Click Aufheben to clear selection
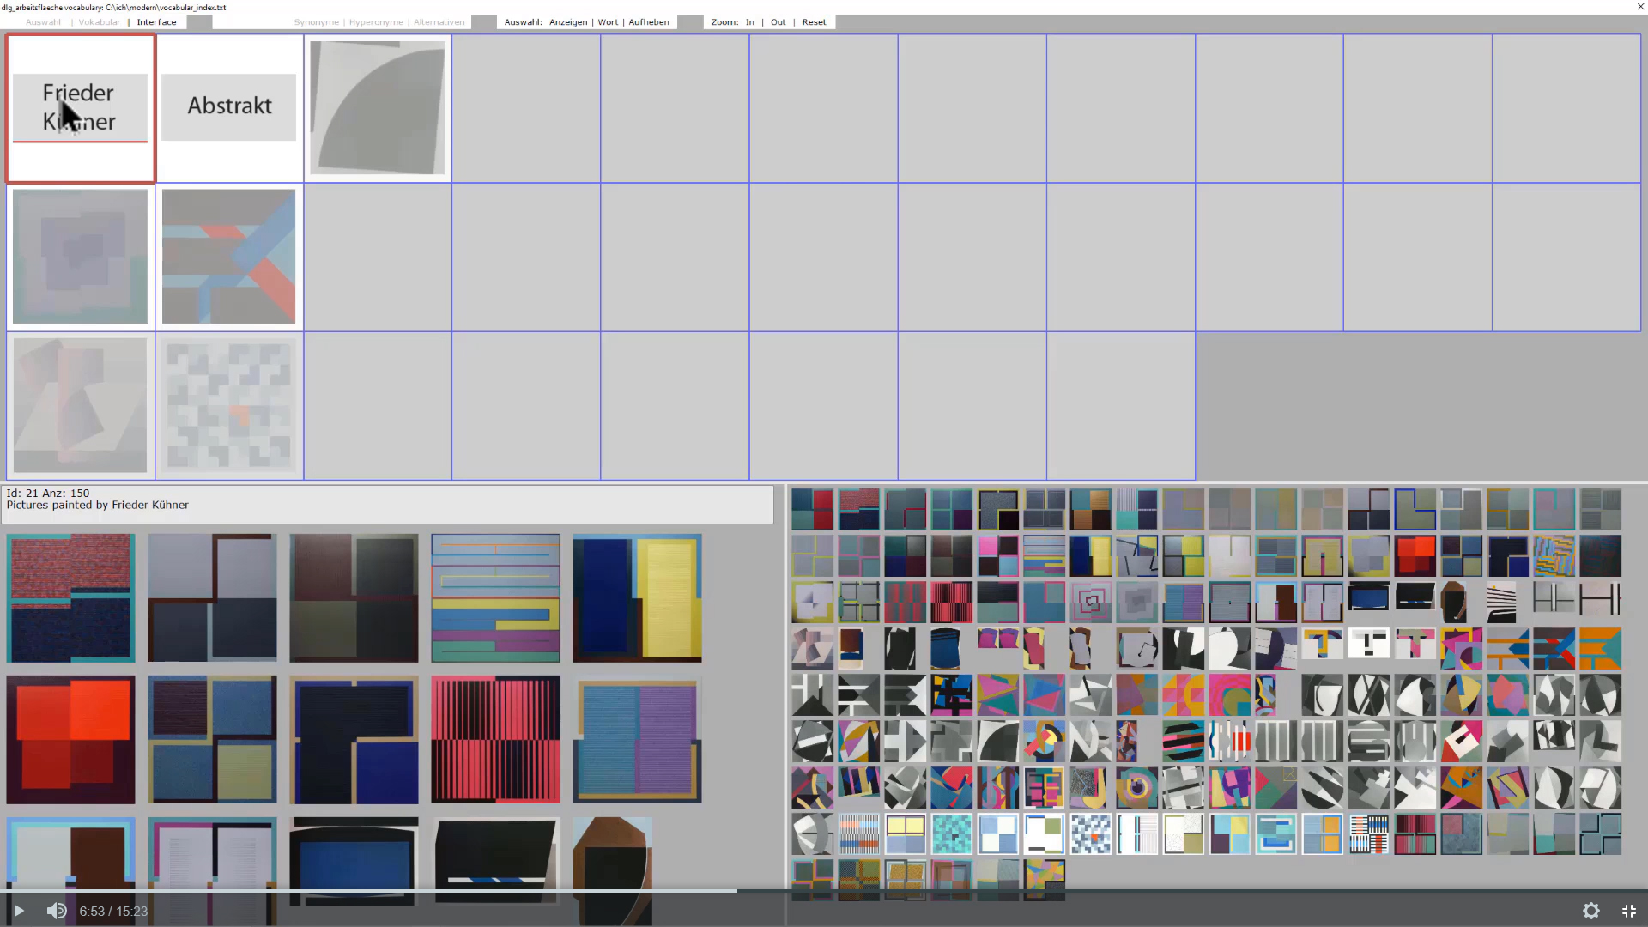1648x927 pixels. point(648,22)
